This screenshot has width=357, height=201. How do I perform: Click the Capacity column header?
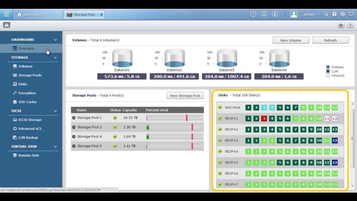point(130,110)
